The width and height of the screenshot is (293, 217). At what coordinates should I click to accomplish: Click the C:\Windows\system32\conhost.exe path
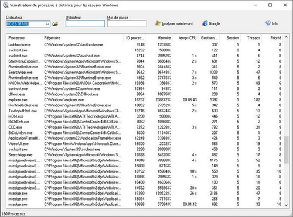click(72, 89)
